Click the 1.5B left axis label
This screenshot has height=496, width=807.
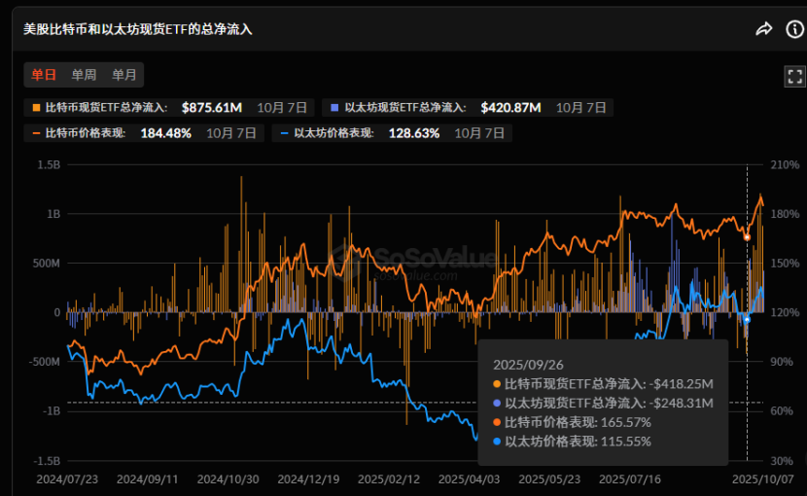coord(47,165)
